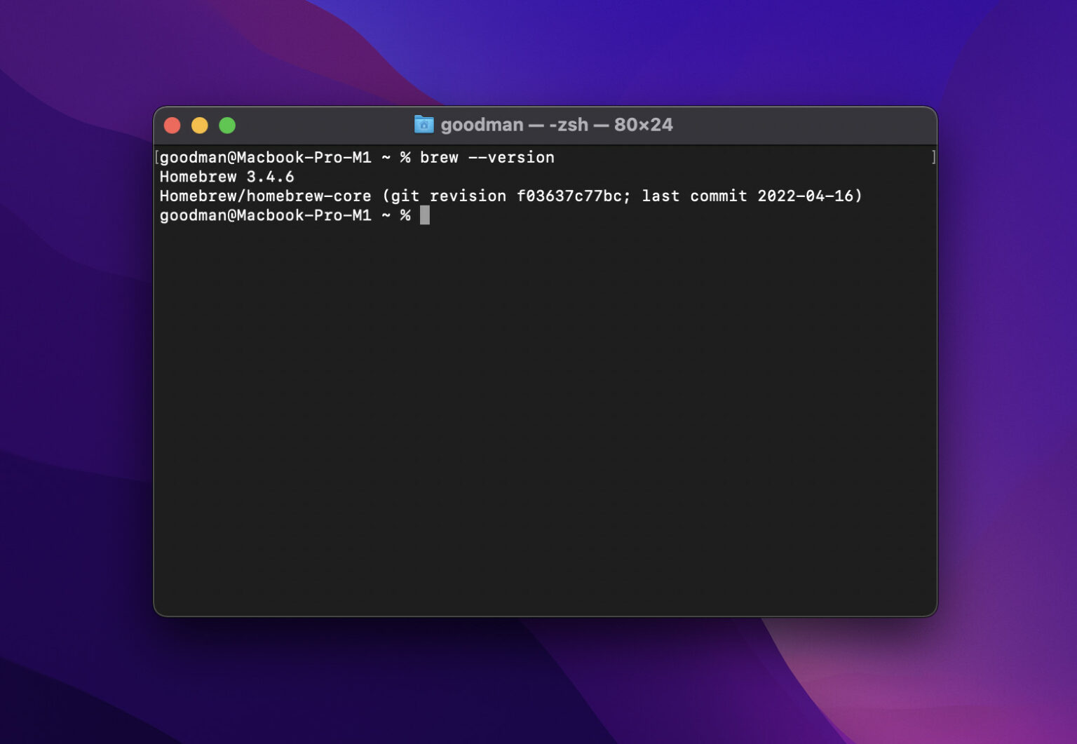The height and width of the screenshot is (744, 1077).
Task: Close the Terminal window with red button
Action: coord(172,126)
